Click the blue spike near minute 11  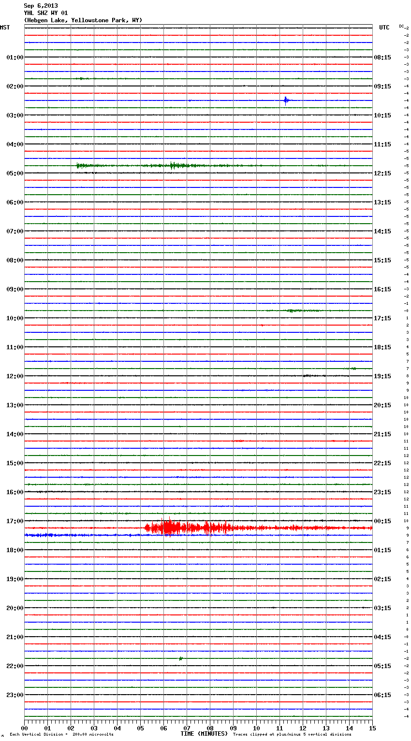click(286, 100)
